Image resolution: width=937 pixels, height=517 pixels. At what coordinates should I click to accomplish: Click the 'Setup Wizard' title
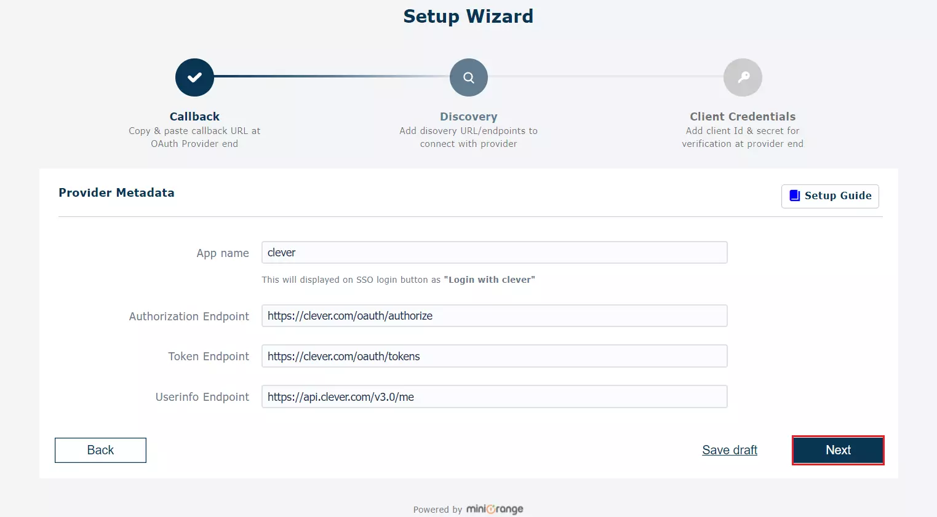click(468, 16)
